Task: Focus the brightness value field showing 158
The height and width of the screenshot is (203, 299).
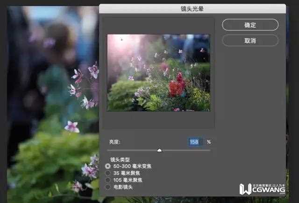Action: (x=195, y=142)
